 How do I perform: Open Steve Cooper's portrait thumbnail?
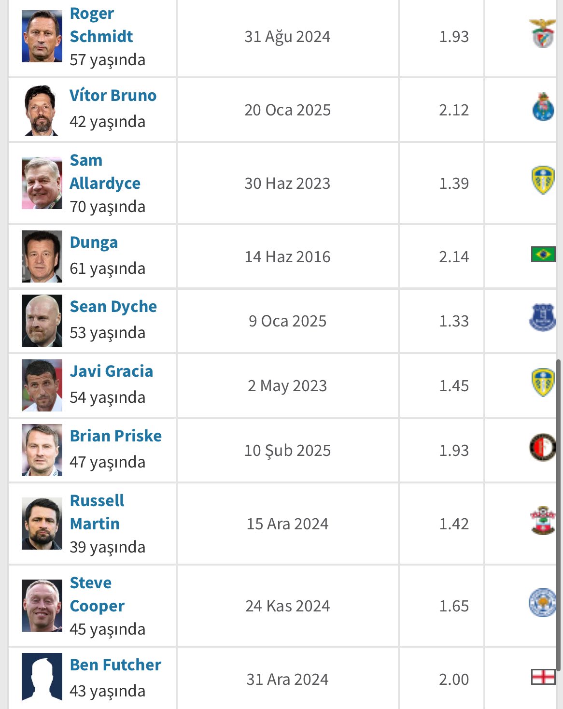tap(42, 606)
